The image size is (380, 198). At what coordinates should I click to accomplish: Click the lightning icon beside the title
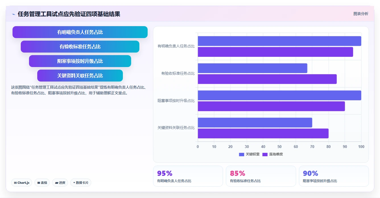(x=13, y=14)
